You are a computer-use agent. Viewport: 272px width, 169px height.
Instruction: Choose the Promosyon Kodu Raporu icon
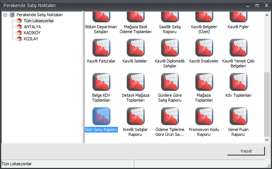(204, 116)
